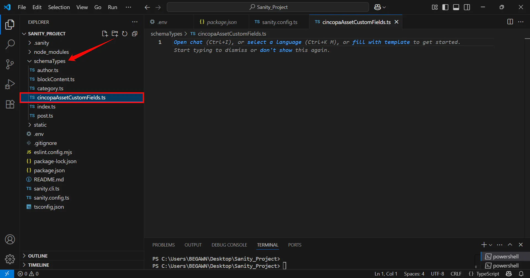Refresh the Explorer file tree
The image size is (530, 278).
coord(125,34)
